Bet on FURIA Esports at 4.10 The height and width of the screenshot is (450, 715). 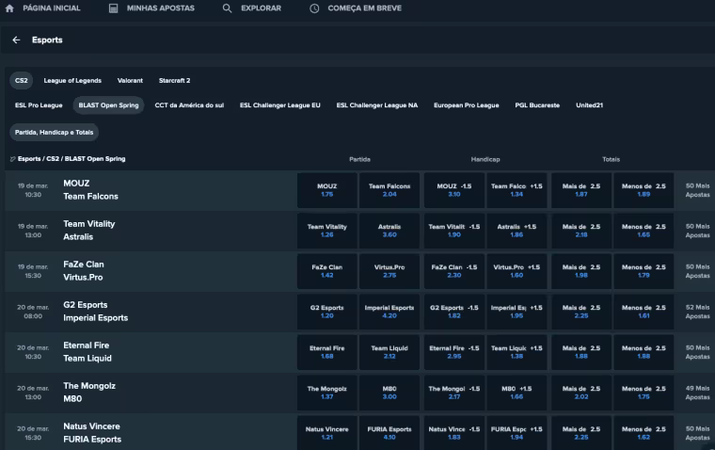[389, 433]
